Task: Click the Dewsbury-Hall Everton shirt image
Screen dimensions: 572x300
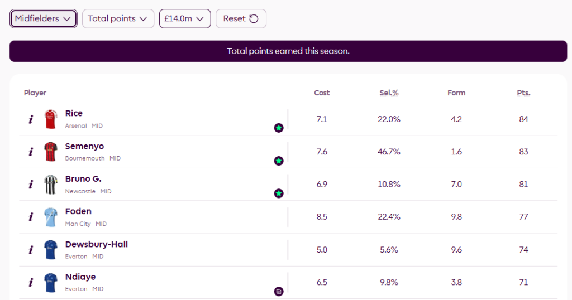Action: click(x=51, y=250)
